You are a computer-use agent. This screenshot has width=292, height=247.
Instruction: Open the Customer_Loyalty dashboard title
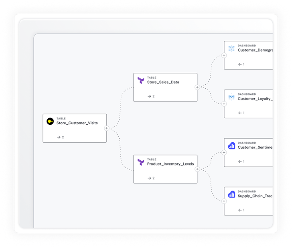(255, 99)
